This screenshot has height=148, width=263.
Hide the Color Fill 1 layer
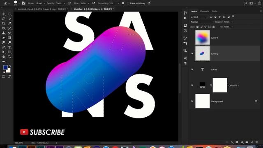tap(192, 85)
